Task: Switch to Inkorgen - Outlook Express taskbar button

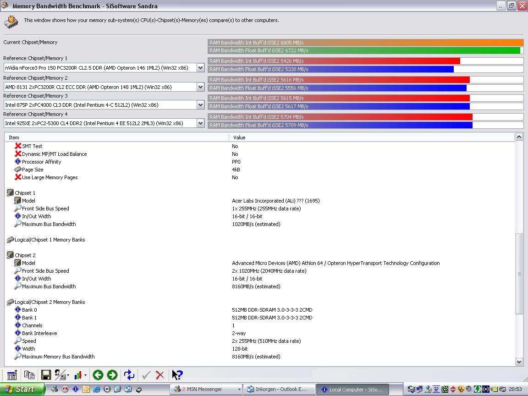Action: (279, 389)
